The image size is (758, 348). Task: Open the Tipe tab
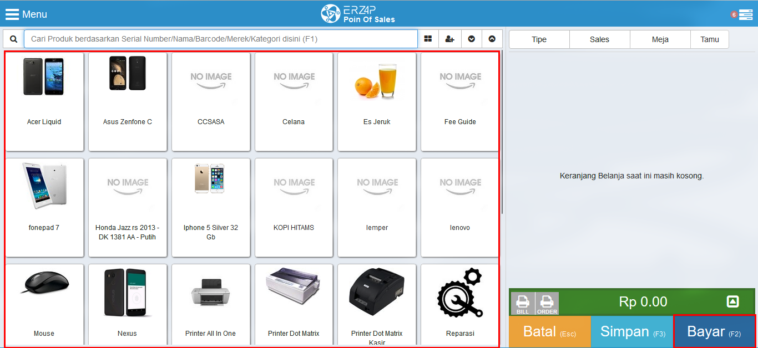[x=539, y=39]
